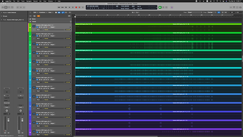Viewport: 243px width, 137px height.
Task: Click the Stop transport button
Action: (73, 7)
